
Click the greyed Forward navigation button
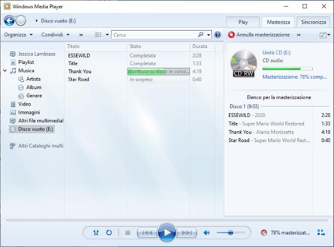(x=21, y=21)
